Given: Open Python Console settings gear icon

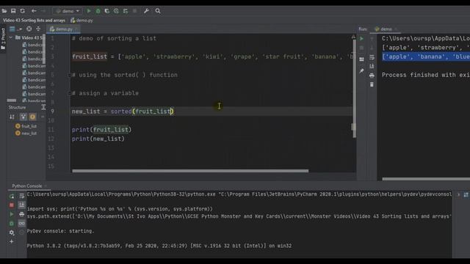Looking at the screenshot, I should tap(12, 232).
